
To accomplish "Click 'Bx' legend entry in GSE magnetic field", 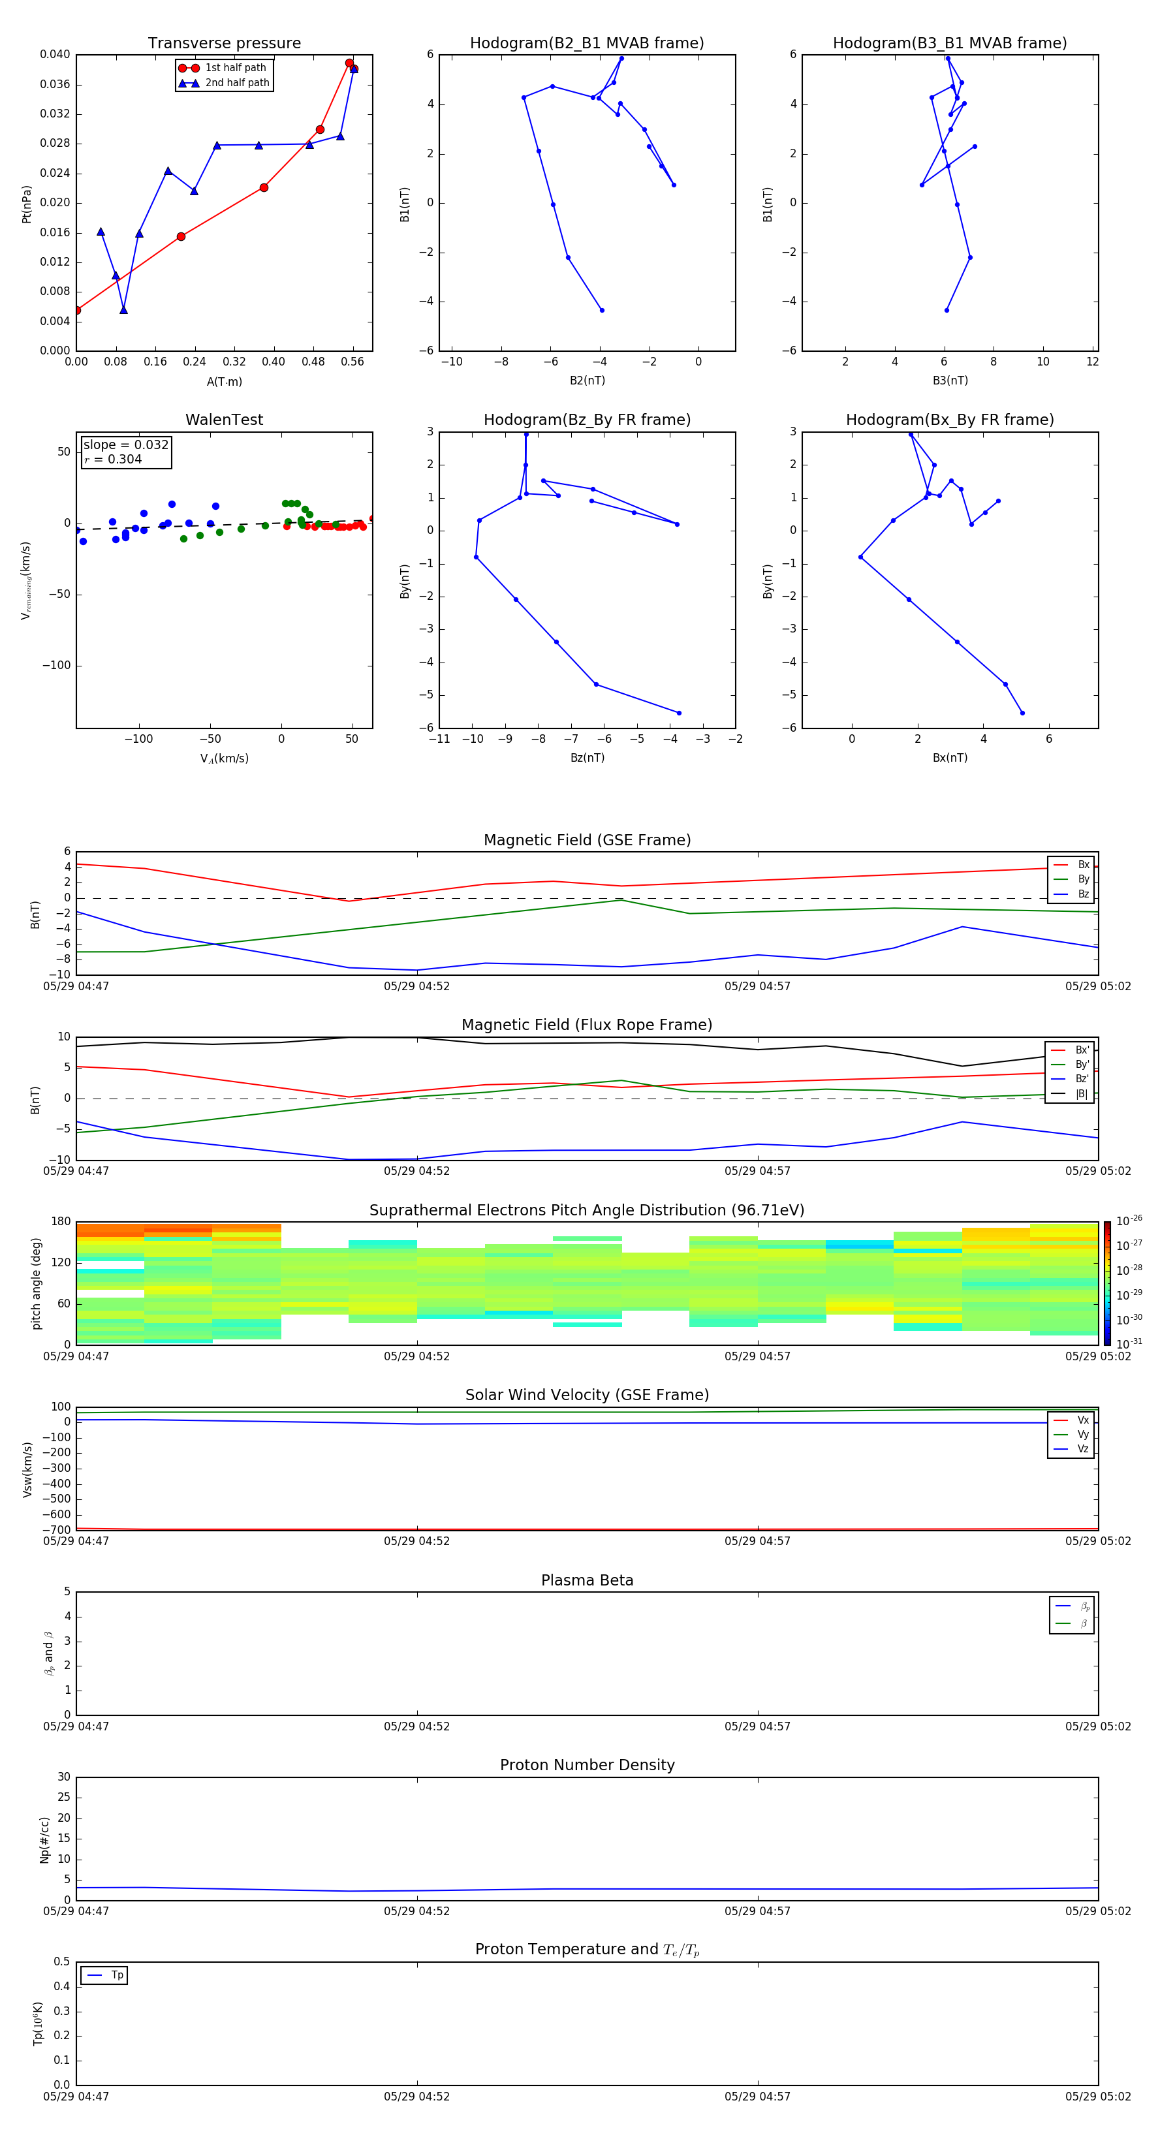I will (x=1071, y=865).
